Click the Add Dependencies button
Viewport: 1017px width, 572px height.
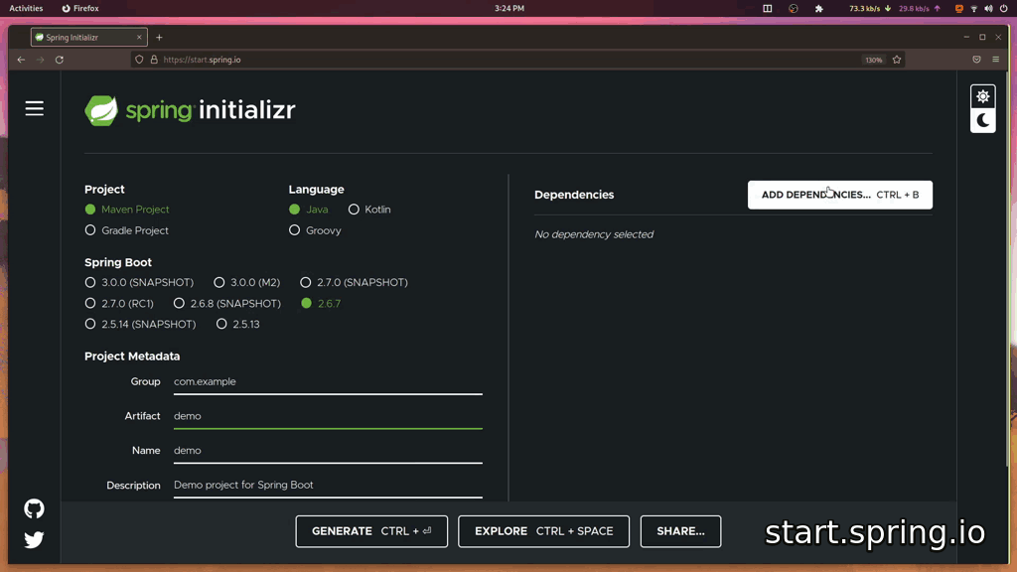[839, 195]
